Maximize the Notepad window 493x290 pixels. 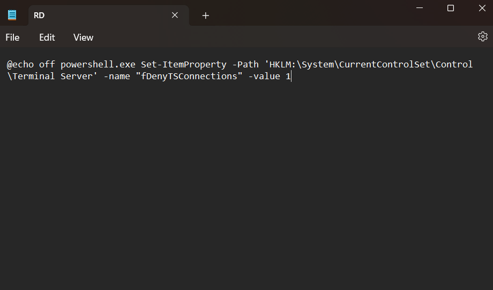click(x=451, y=8)
